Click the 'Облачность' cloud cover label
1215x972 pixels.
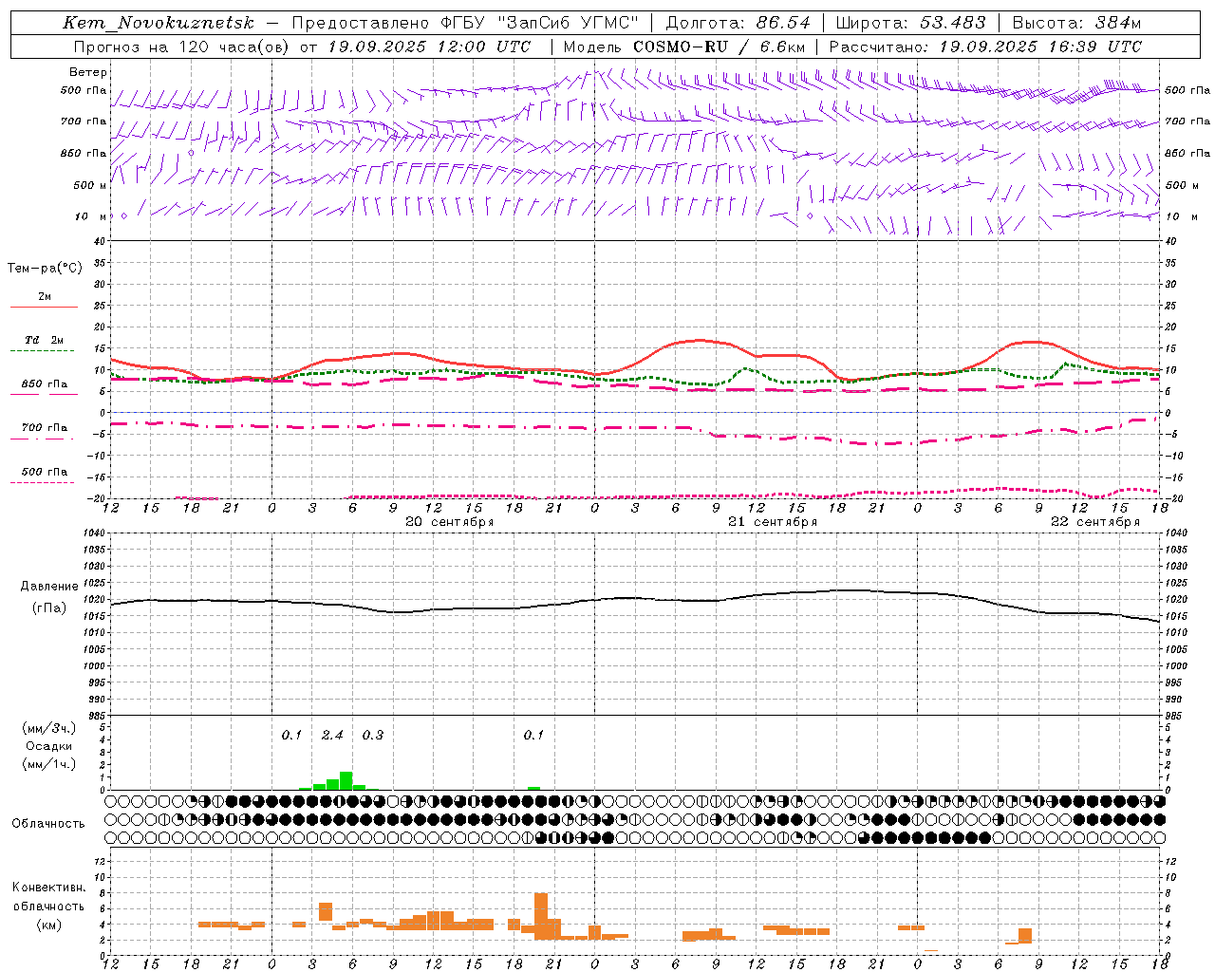pos(48,823)
